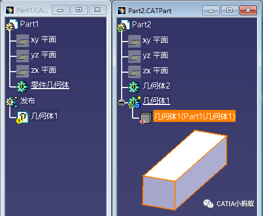Image resolution: width=263 pixels, height=216 pixels.
Task: Click the Part2 root node icon
Action: [x=124, y=26]
